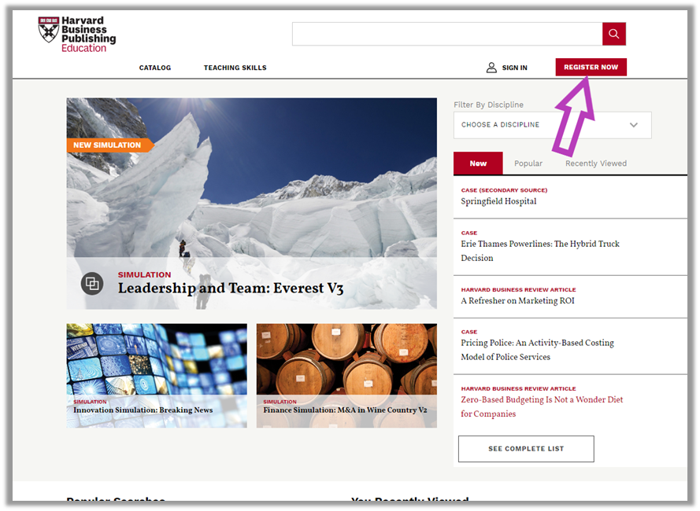Click the user profile icon beside Sign In
700x511 pixels.
(x=491, y=68)
